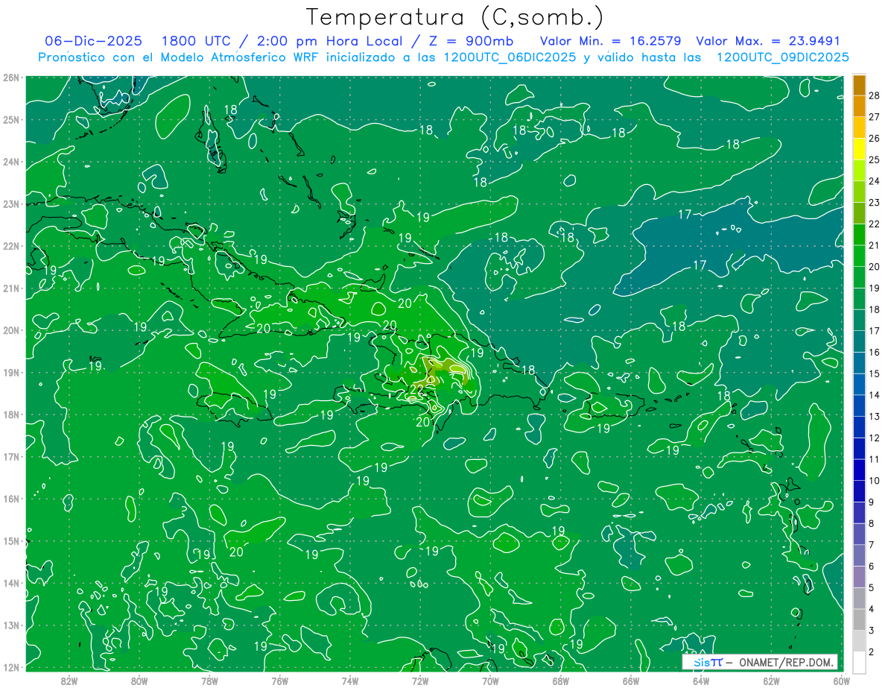894x691 pixels.
Task: Click the '70W' longitude axis label
Action: (x=490, y=681)
